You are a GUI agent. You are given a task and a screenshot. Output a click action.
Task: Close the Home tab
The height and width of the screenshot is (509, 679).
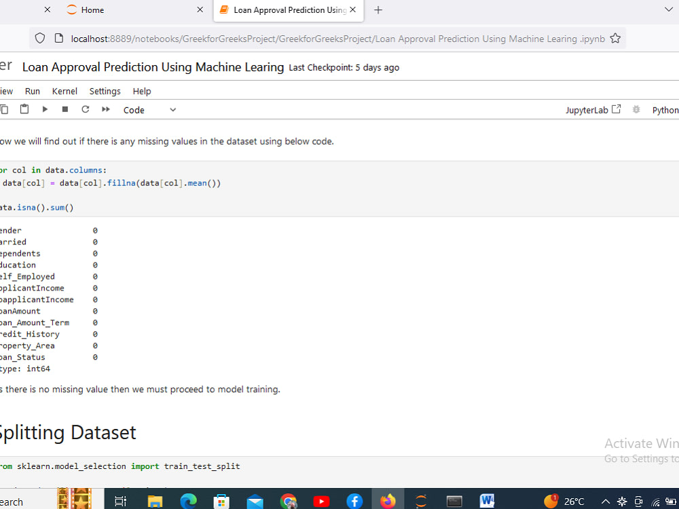coord(200,10)
